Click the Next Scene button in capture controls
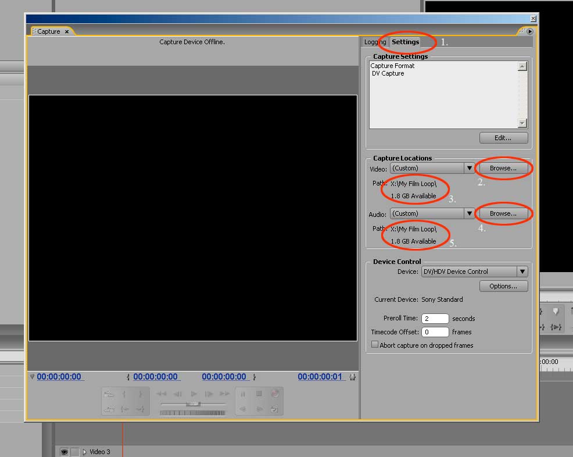This screenshot has width=573, height=457. [x=109, y=394]
